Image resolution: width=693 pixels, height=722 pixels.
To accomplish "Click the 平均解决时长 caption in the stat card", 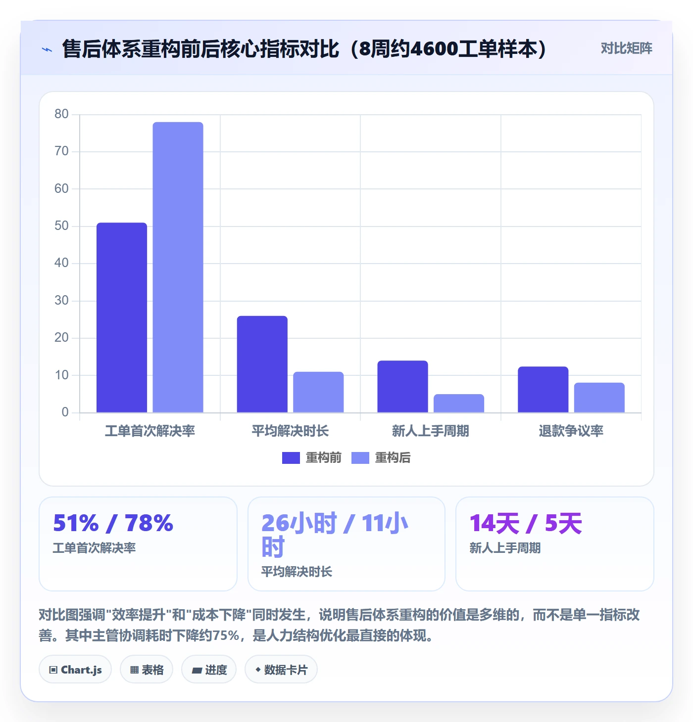I will click(297, 572).
